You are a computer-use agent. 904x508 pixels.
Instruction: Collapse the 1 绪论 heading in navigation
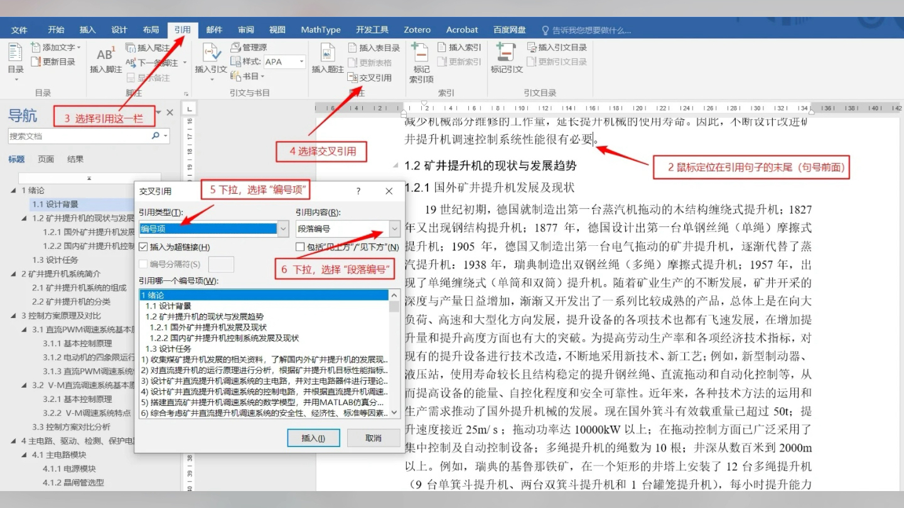click(x=13, y=191)
